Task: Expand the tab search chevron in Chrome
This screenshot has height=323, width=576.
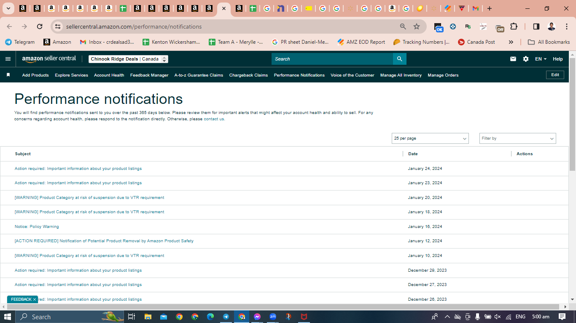Action: [8, 8]
